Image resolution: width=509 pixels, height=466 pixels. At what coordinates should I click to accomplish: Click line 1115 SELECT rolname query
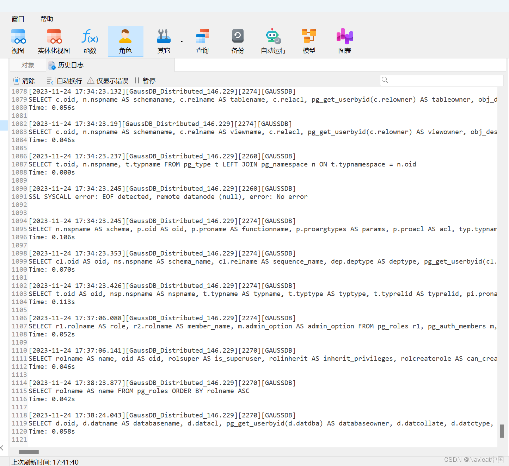pos(139,391)
